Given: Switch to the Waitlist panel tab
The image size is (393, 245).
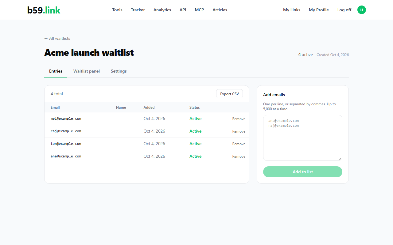Looking at the screenshot, I should [87, 71].
